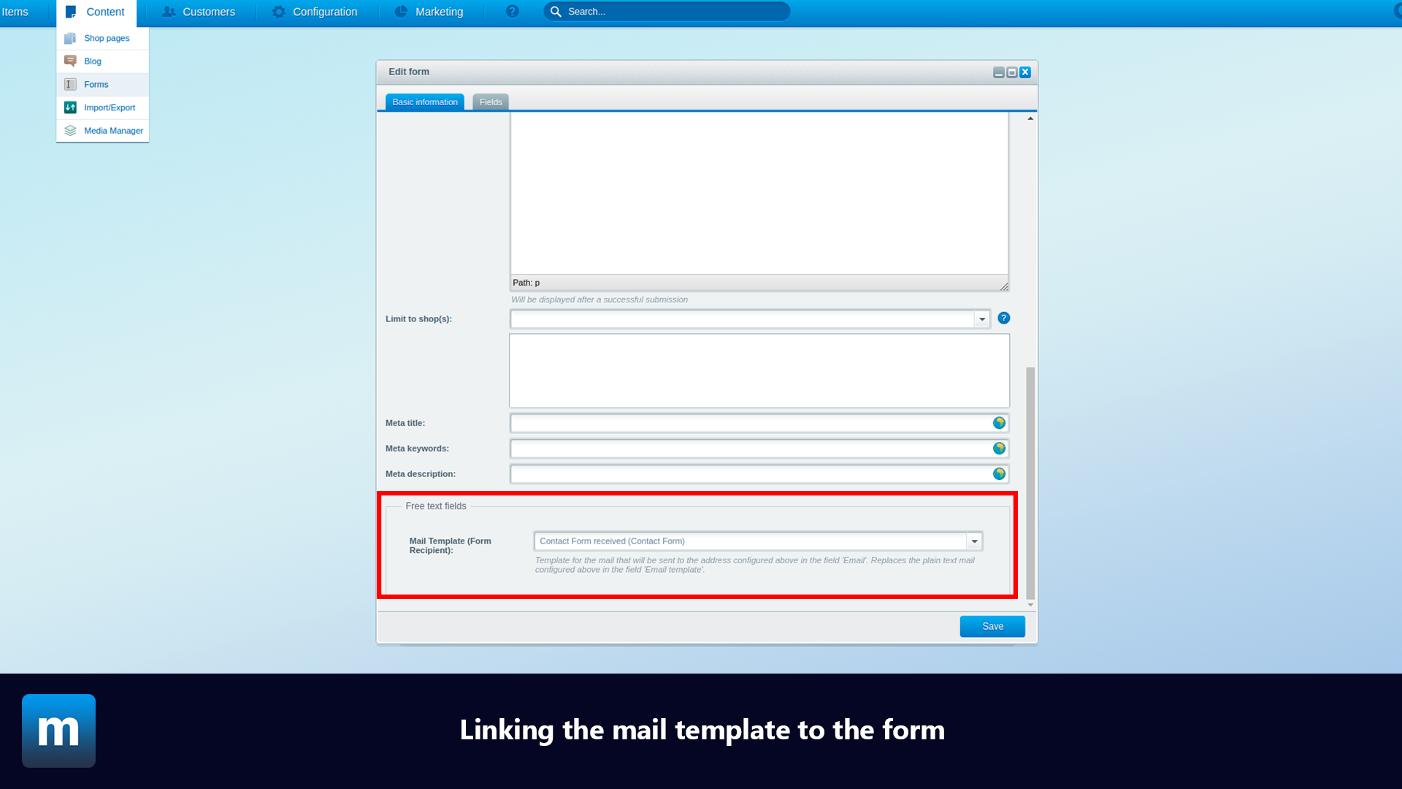Switch to the Fields tab
The height and width of the screenshot is (789, 1402).
click(x=491, y=102)
